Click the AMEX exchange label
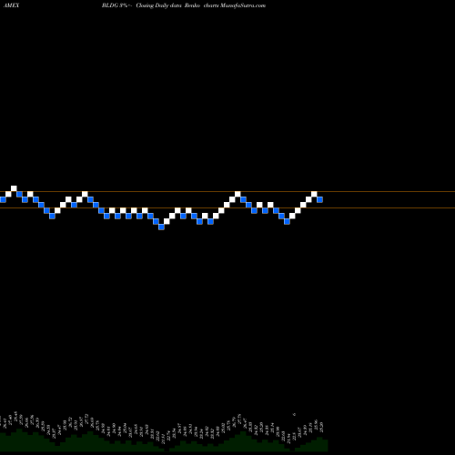The width and height of the screenshot is (455, 455). point(11,5)
